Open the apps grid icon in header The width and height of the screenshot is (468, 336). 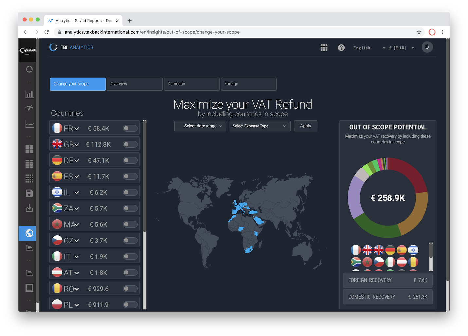(x=324, y=48)
